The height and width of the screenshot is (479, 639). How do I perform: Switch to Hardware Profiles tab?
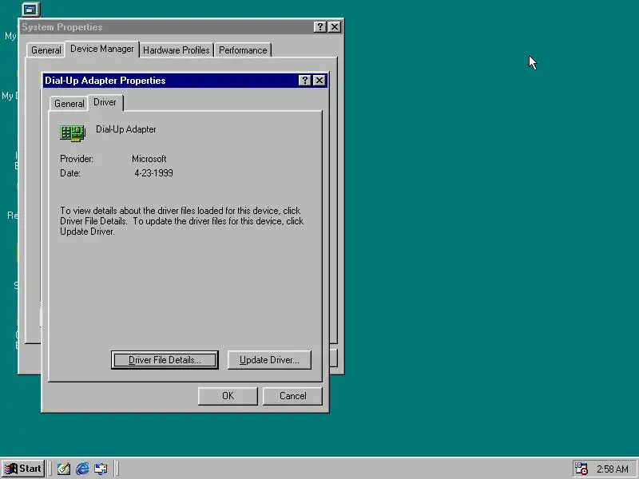coord(176,50)
